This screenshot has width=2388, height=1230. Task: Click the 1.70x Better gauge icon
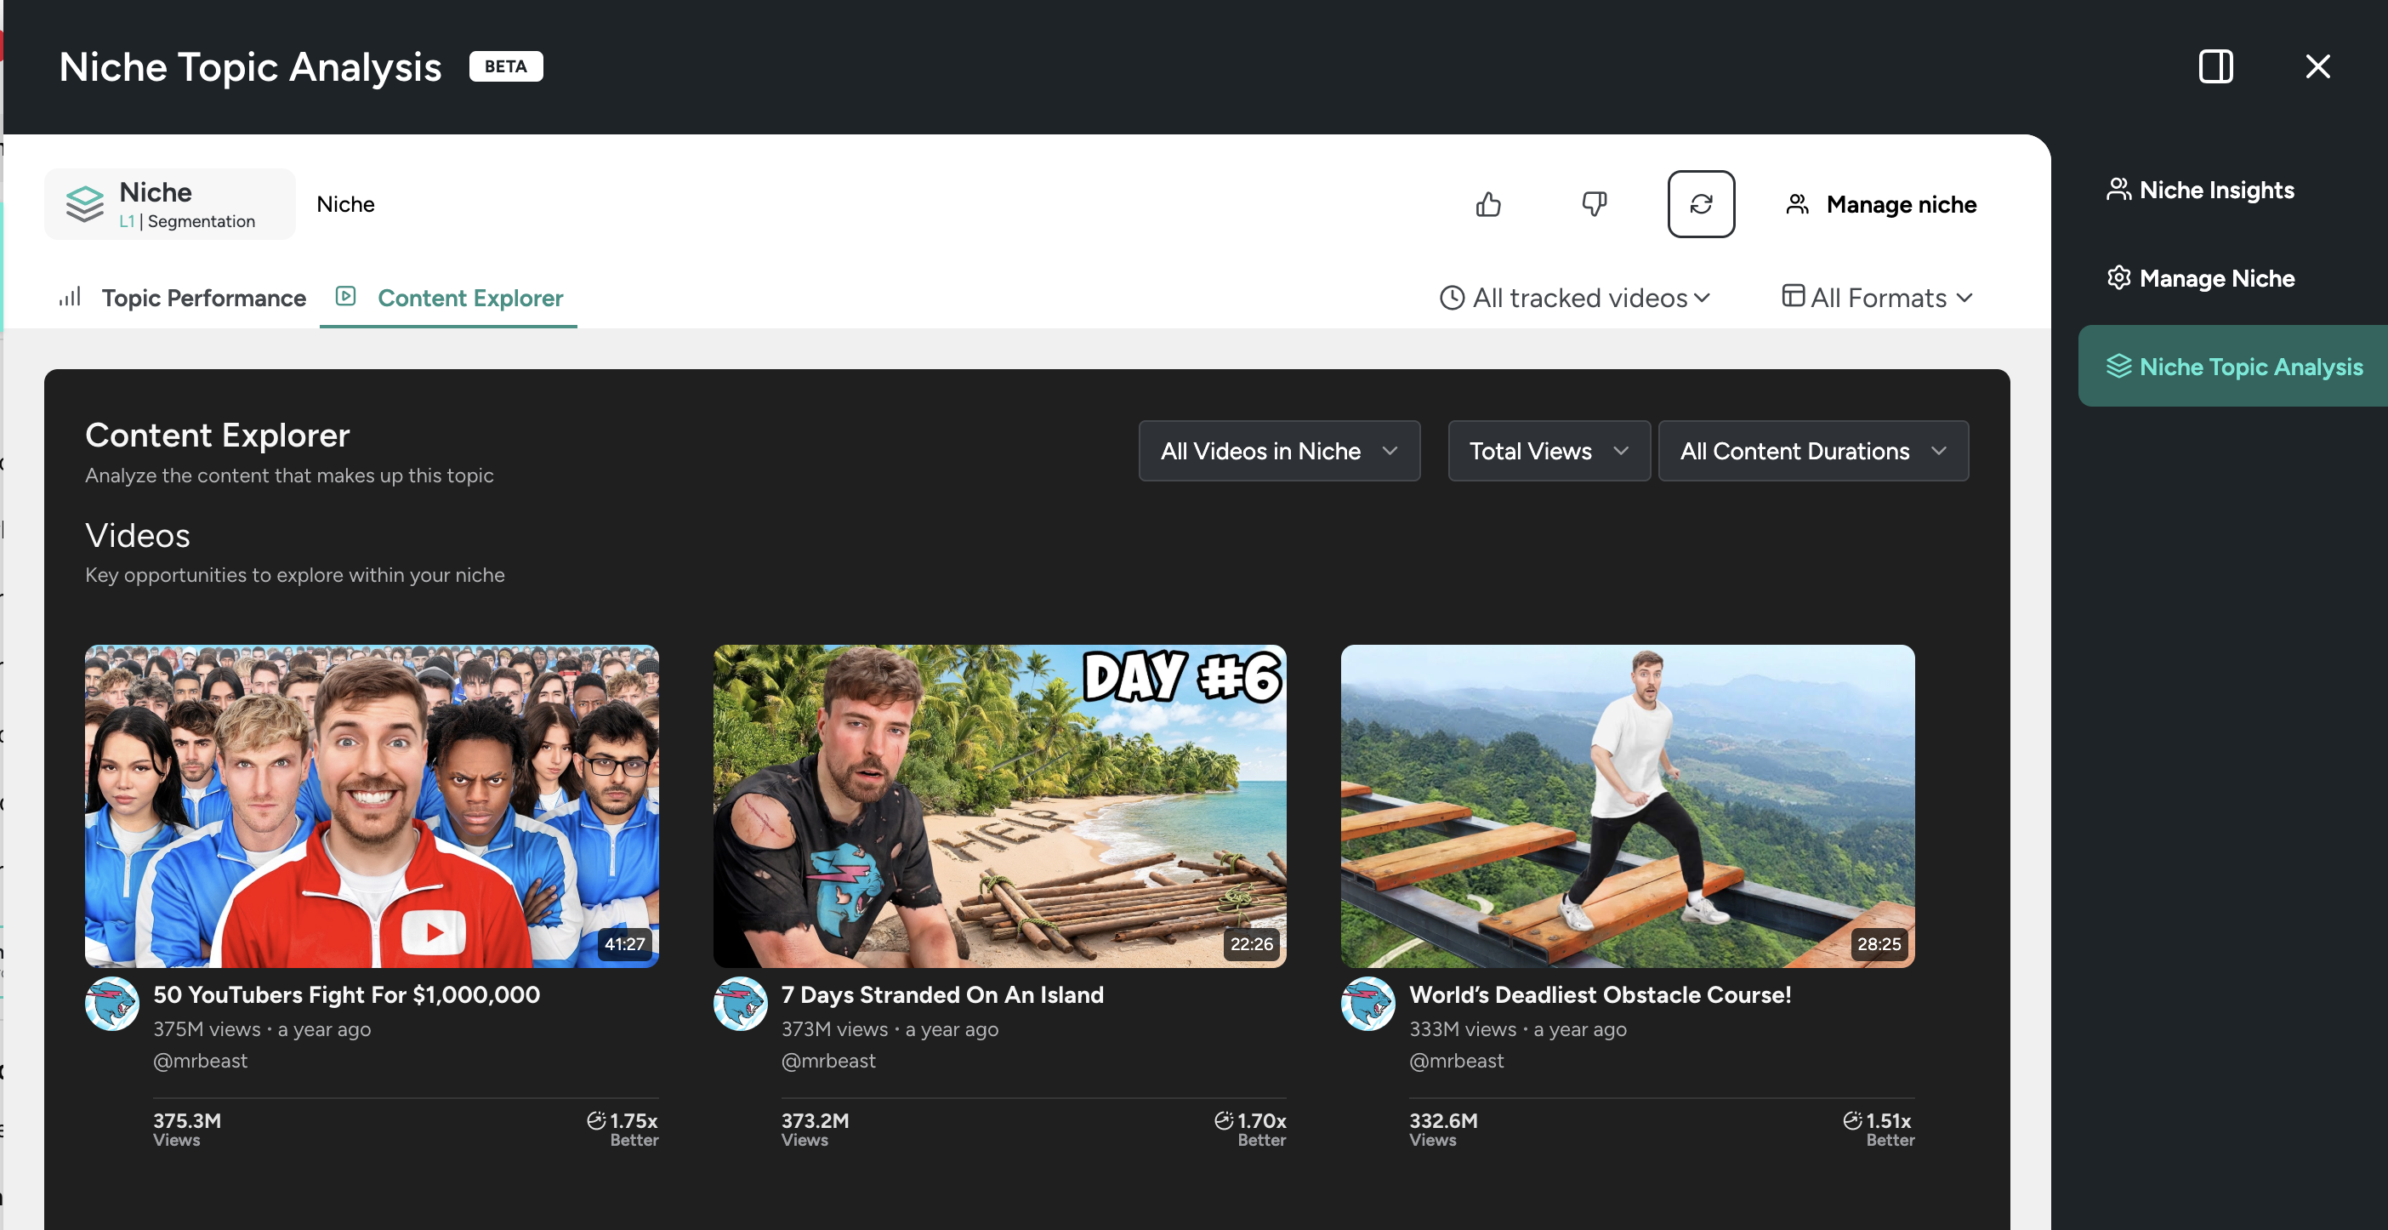[1224, 1120]
